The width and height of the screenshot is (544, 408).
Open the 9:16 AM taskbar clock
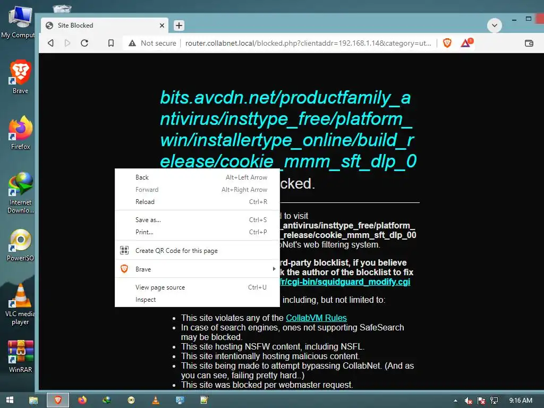click(521, 401)
